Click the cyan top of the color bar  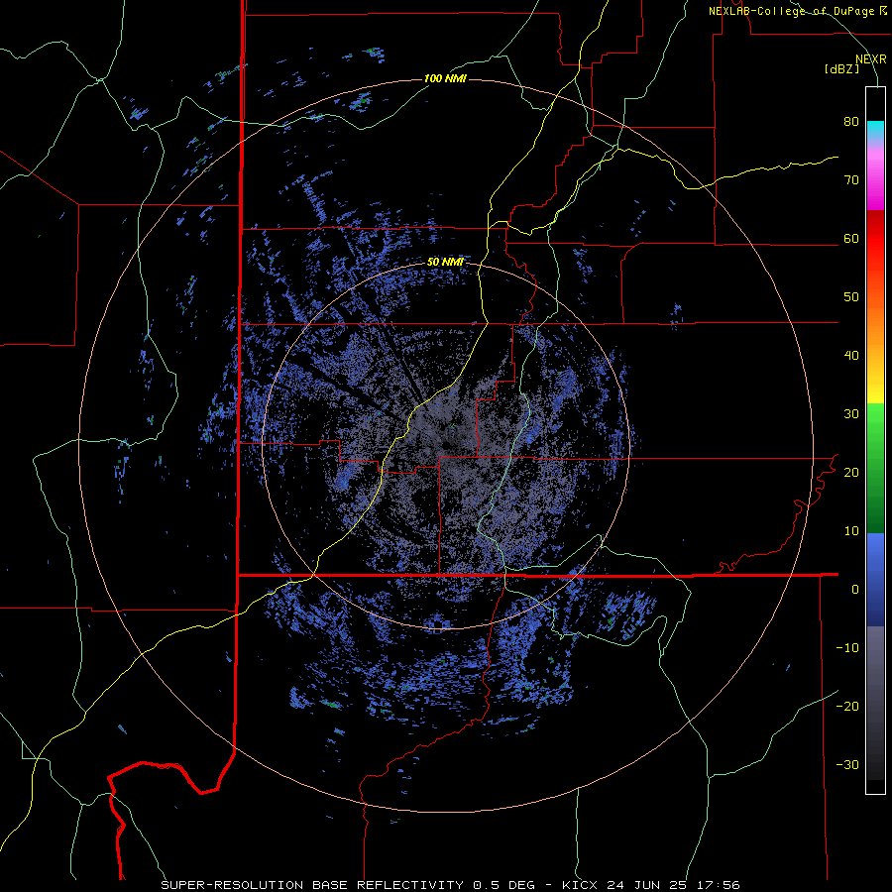[875, 128]
